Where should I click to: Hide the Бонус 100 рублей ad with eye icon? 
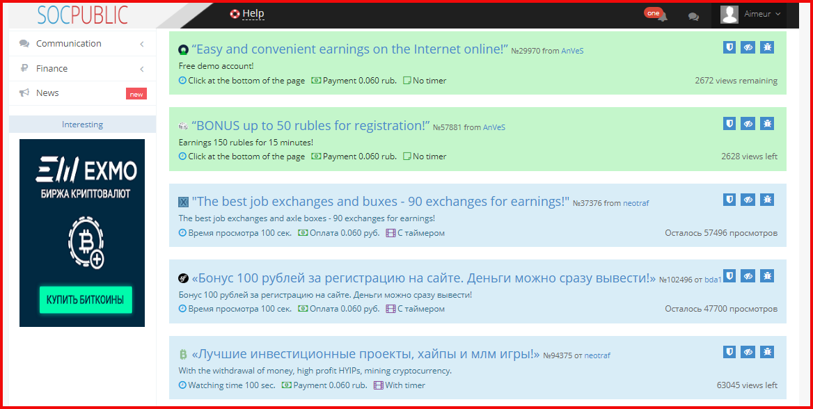748,275
